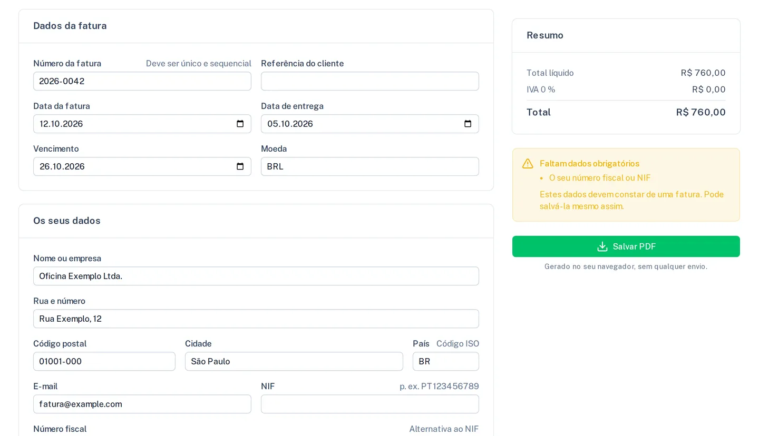Click the bold "Total" label in Resumo
This screenshot has width=759, height=436.
click(539, 112)
